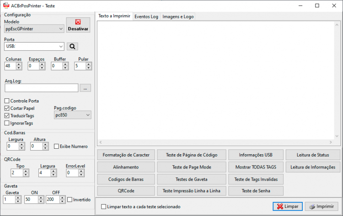Click the red X Limpar button

pos(288,206)
